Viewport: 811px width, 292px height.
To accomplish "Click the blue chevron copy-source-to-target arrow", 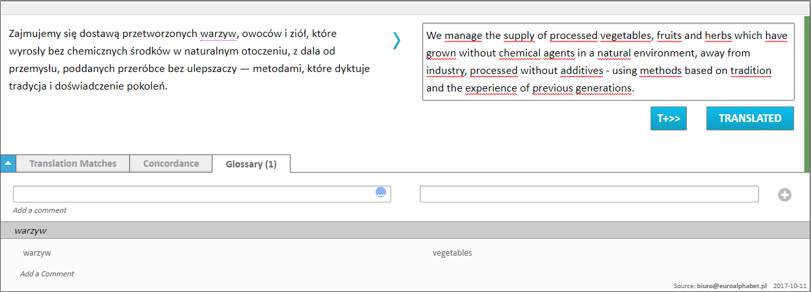I will [396, 41].
